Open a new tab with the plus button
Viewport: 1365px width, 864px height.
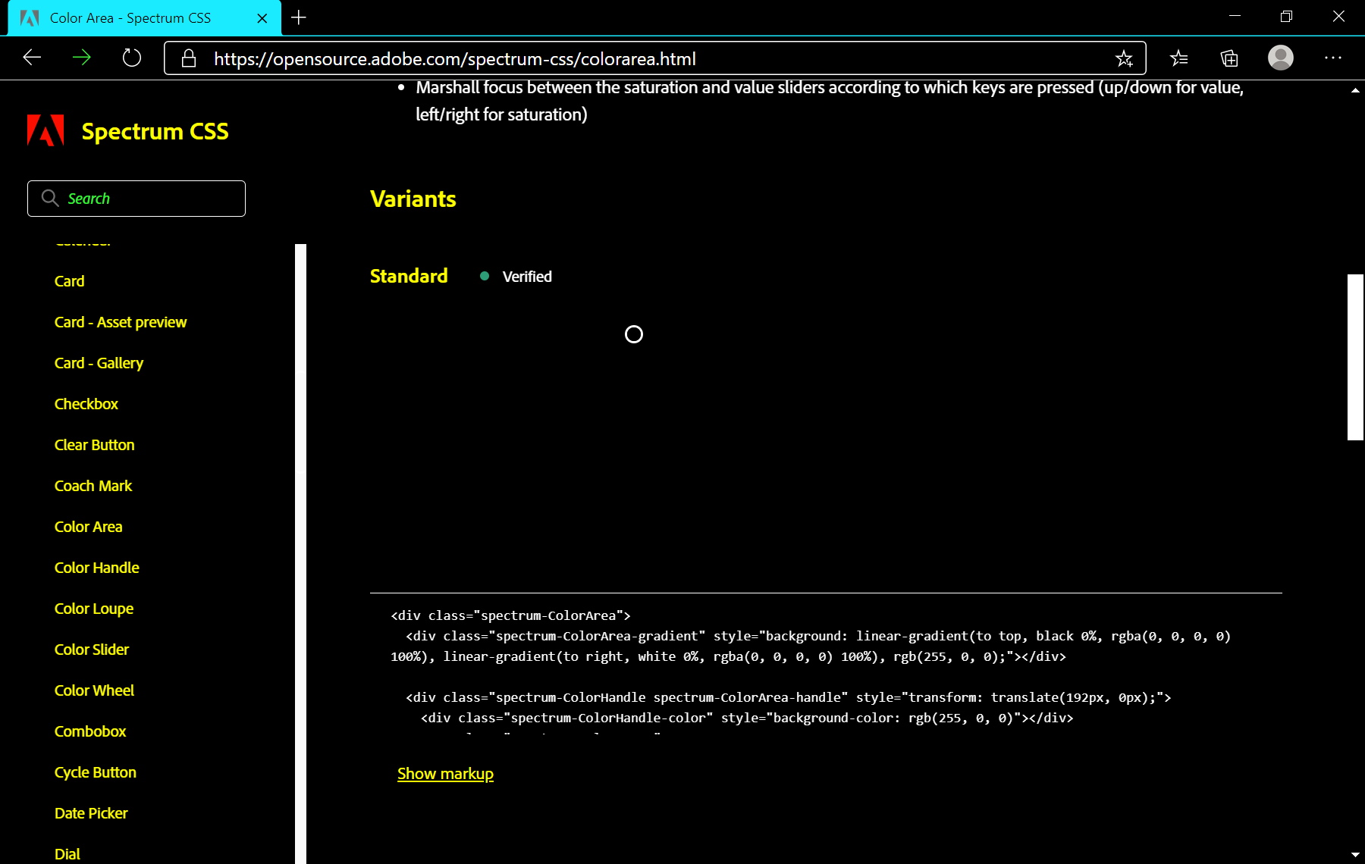point(298,17)
